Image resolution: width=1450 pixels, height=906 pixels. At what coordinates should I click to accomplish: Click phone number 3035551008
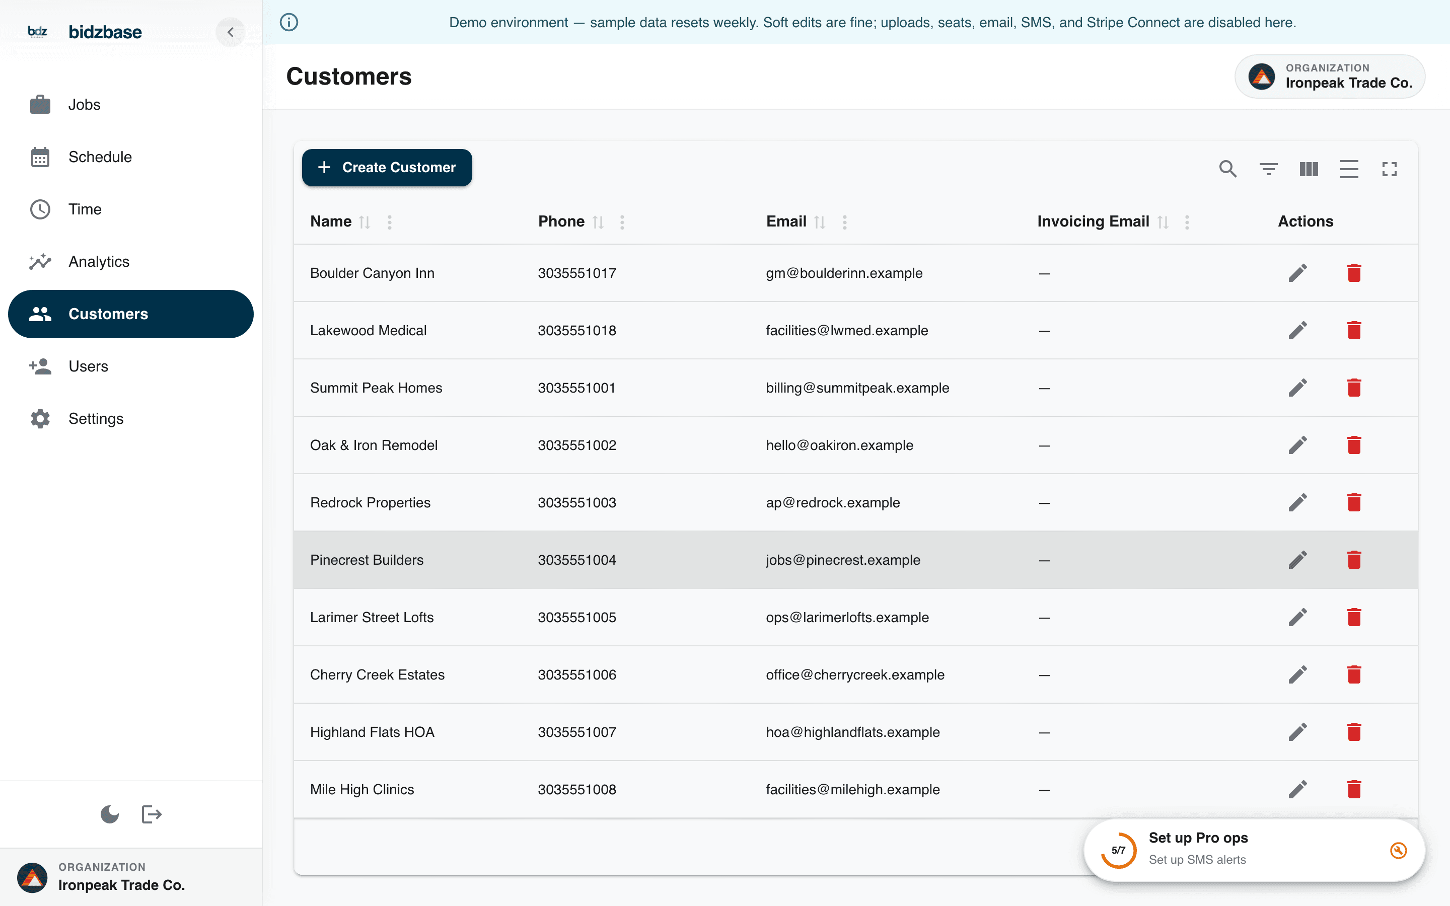click(577, 790)
